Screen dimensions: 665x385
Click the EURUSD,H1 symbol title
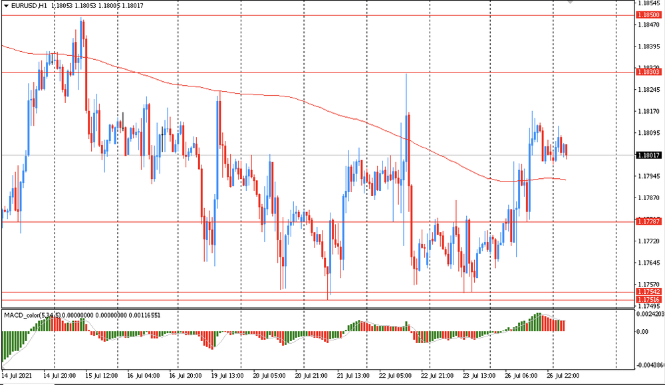29,6
